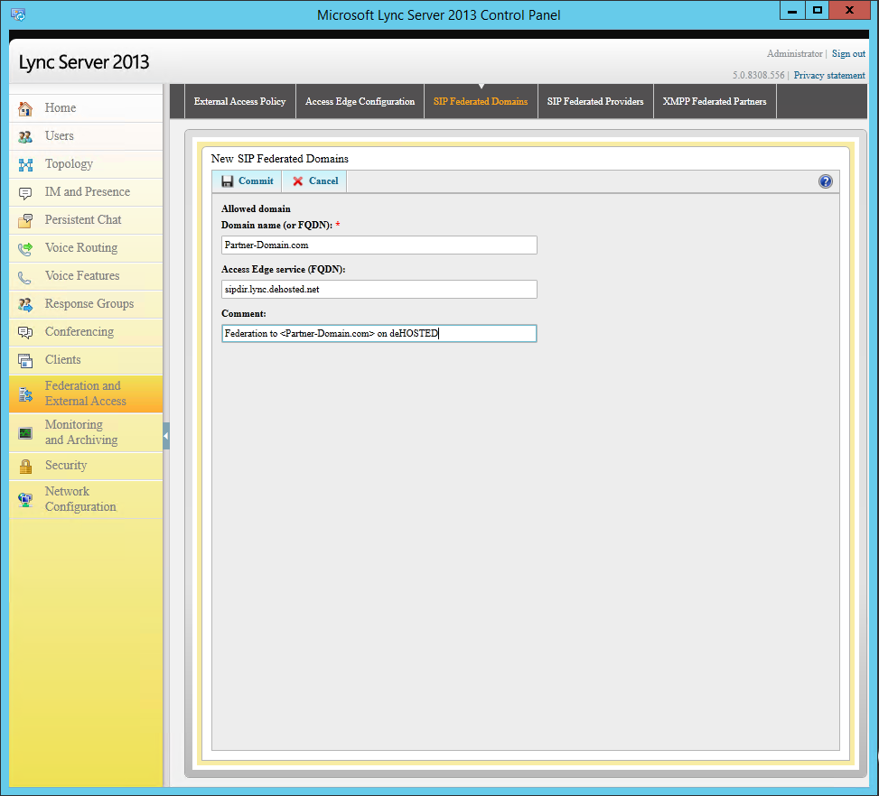Switch to the SIP Federated Providers tab

594,101
